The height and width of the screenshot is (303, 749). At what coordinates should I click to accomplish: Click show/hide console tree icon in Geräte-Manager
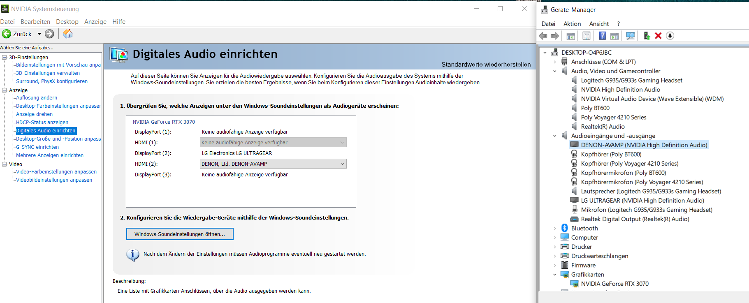571,36
